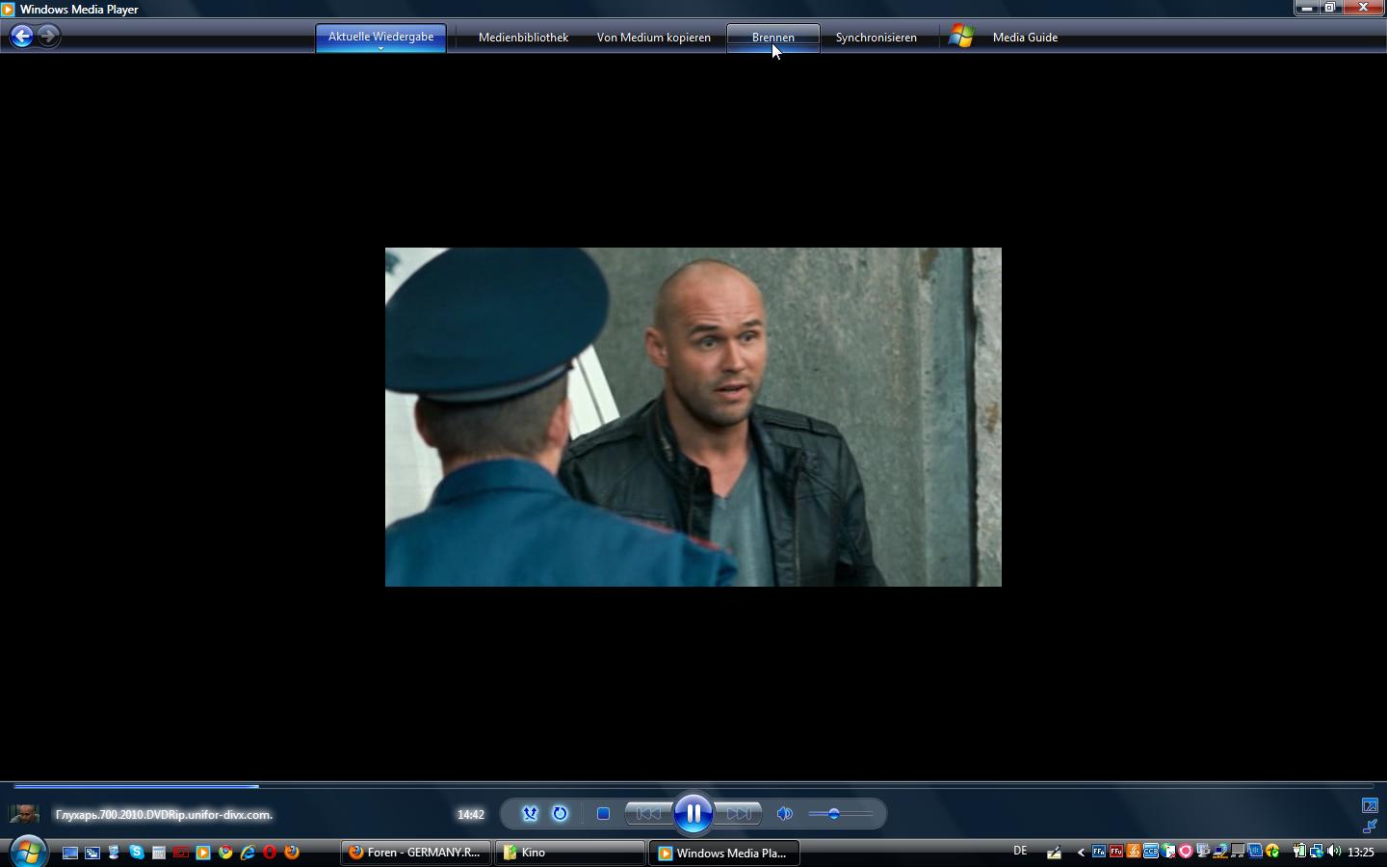Click the Windows Media Pla... taskbar button
1387x867 pixels.
click(x=724, y=853)
